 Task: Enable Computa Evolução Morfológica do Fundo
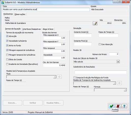[74, 78]
